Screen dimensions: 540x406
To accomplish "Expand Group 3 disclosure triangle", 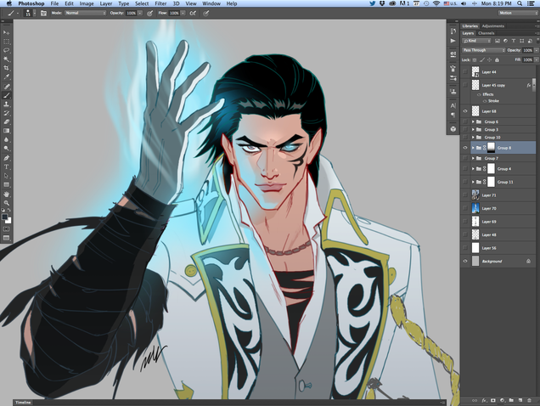I will coord(473,130).
